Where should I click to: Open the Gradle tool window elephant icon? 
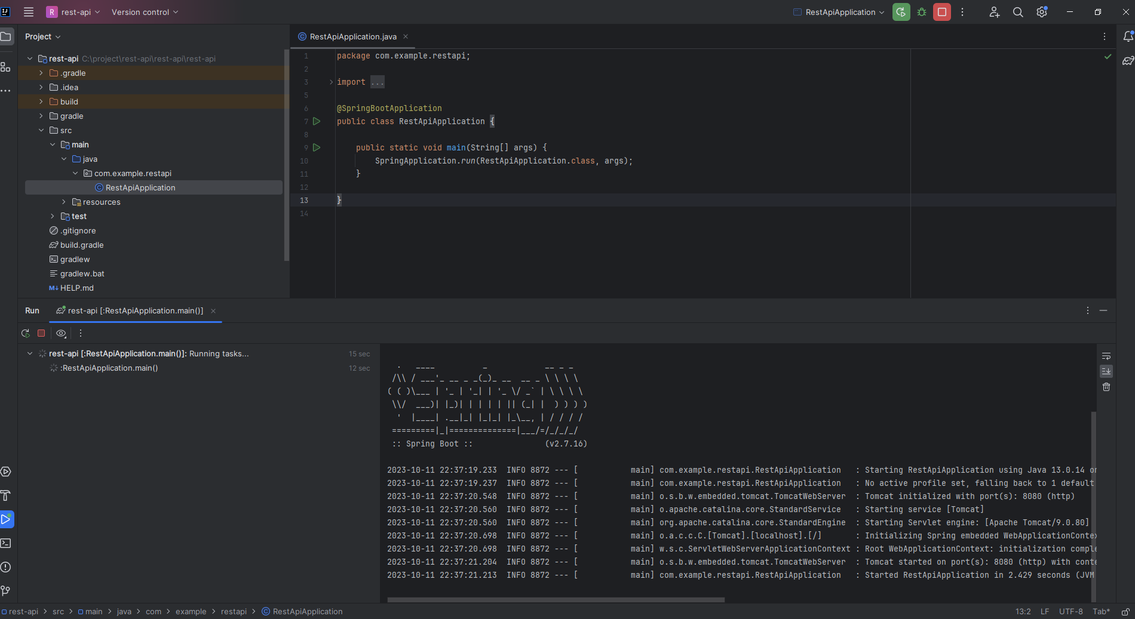tap(1128, 60)
